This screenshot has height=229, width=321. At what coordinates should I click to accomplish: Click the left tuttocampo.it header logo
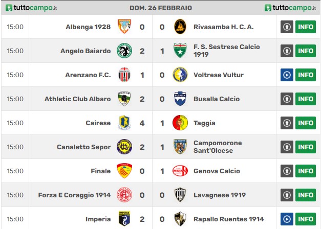pos(31,8)
